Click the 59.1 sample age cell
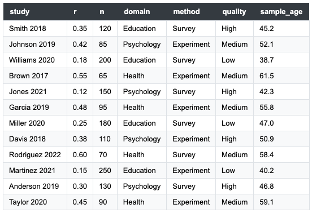This screenshot has width=312, height=213. coord(281,202)
